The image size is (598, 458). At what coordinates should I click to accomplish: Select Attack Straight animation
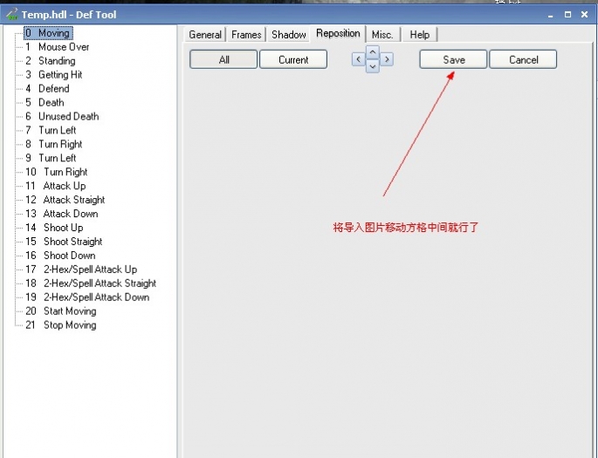(74, 200)
